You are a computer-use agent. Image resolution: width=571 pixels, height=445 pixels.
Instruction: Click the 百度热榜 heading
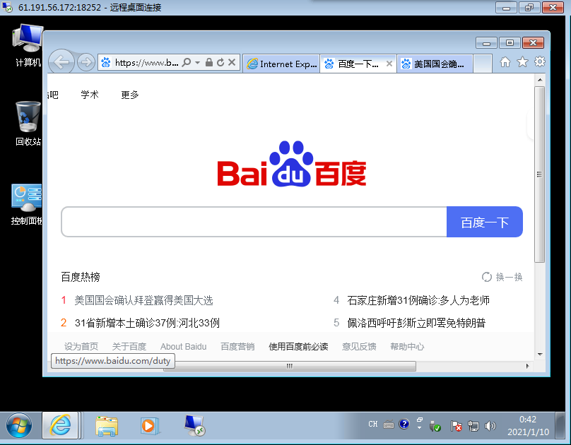click(81, 278)
